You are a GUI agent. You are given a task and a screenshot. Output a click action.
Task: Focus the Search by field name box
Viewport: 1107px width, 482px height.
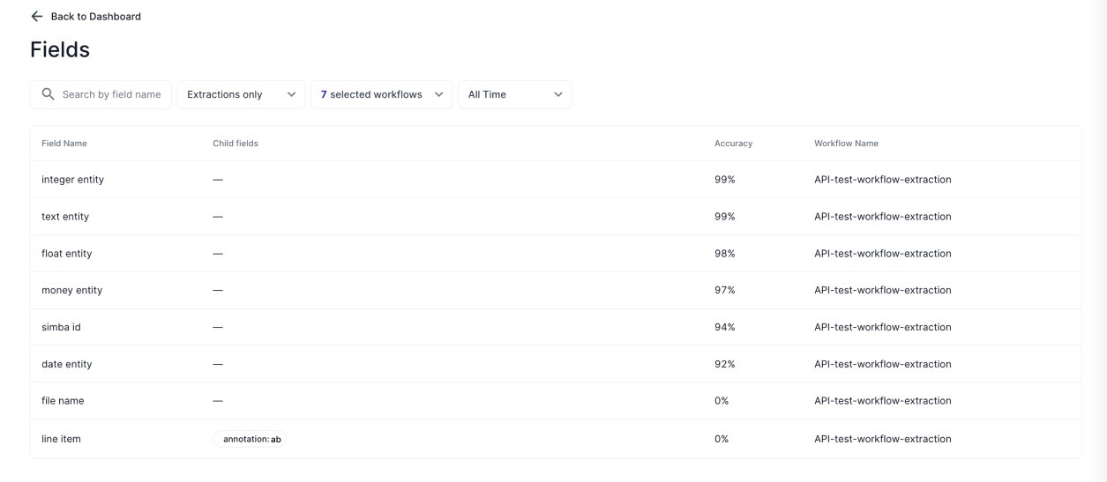click(101, 94)
